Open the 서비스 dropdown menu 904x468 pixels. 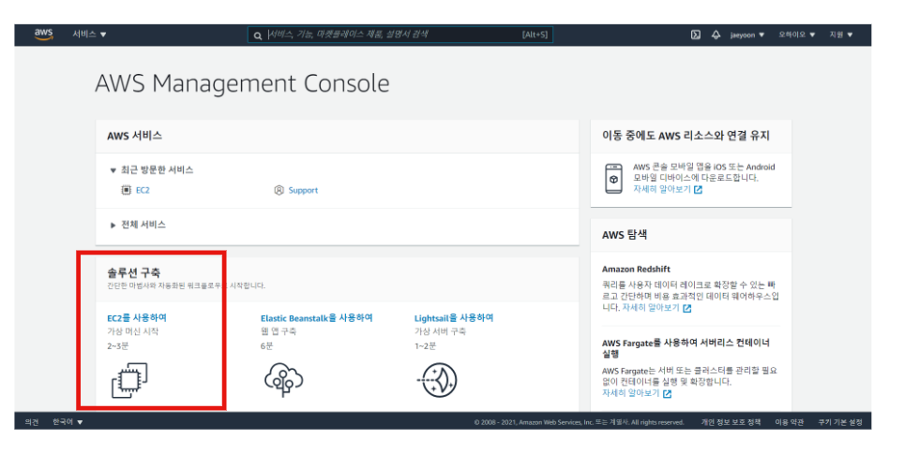(89, 35)
